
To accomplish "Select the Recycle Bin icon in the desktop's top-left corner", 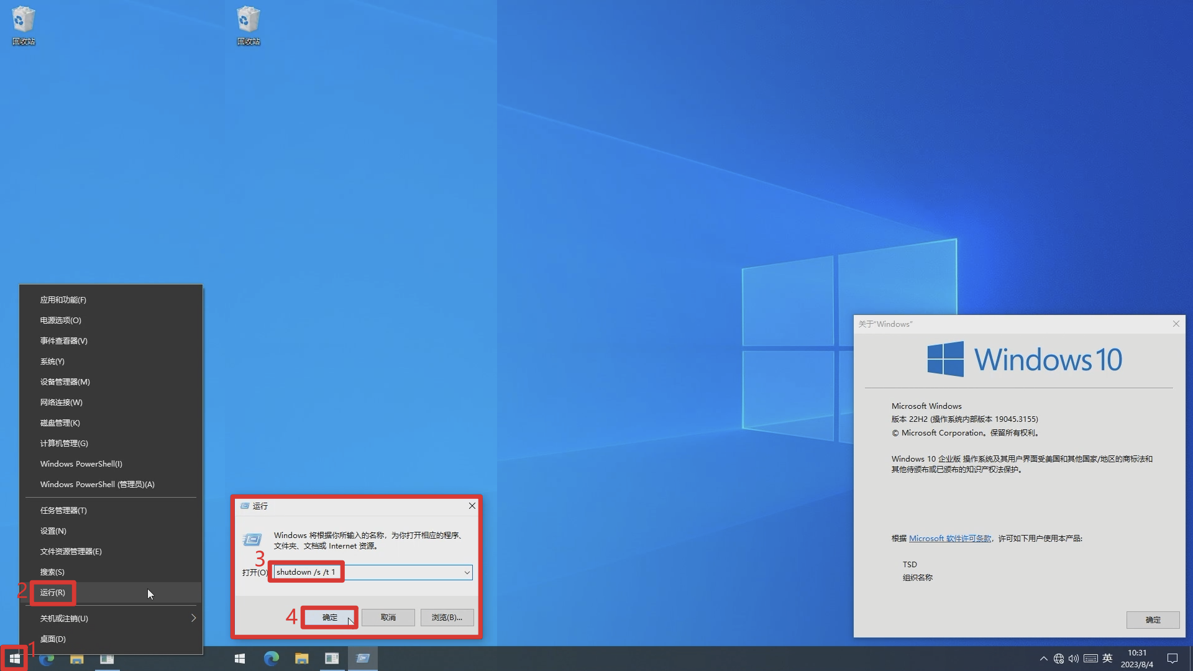I will pyautogui.click(x=24, y=25).
